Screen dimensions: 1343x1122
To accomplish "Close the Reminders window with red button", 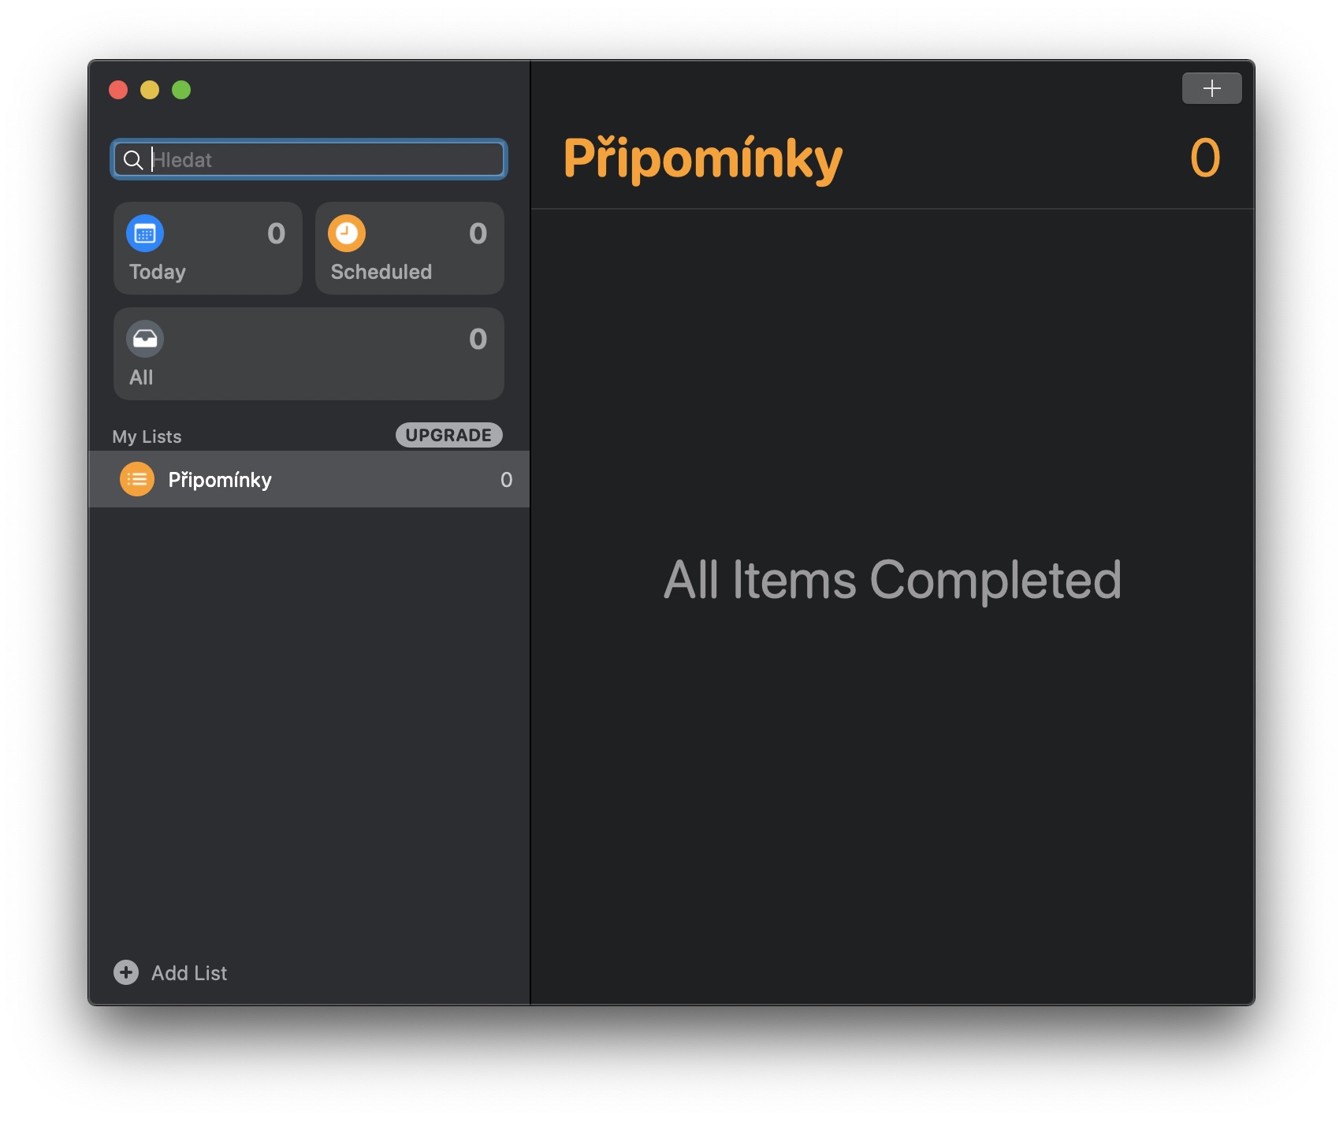I will 118,90.
